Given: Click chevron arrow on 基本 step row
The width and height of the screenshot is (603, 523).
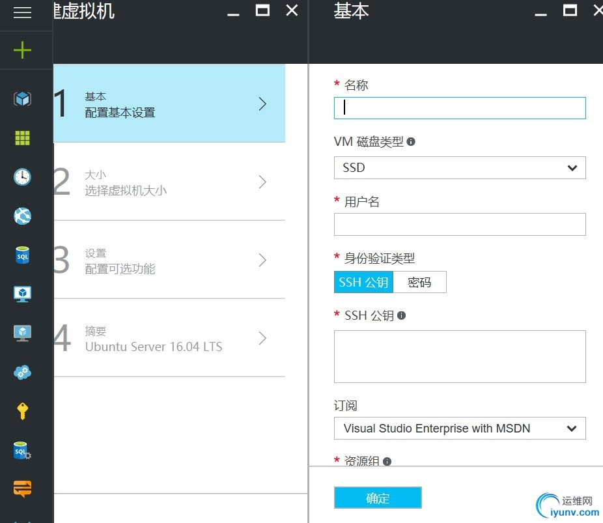Looking at the screenshot, I should coord(262,104).
